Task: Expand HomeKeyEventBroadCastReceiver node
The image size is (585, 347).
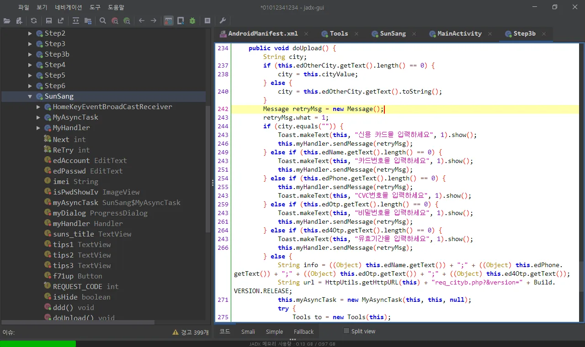Action: 38,107
